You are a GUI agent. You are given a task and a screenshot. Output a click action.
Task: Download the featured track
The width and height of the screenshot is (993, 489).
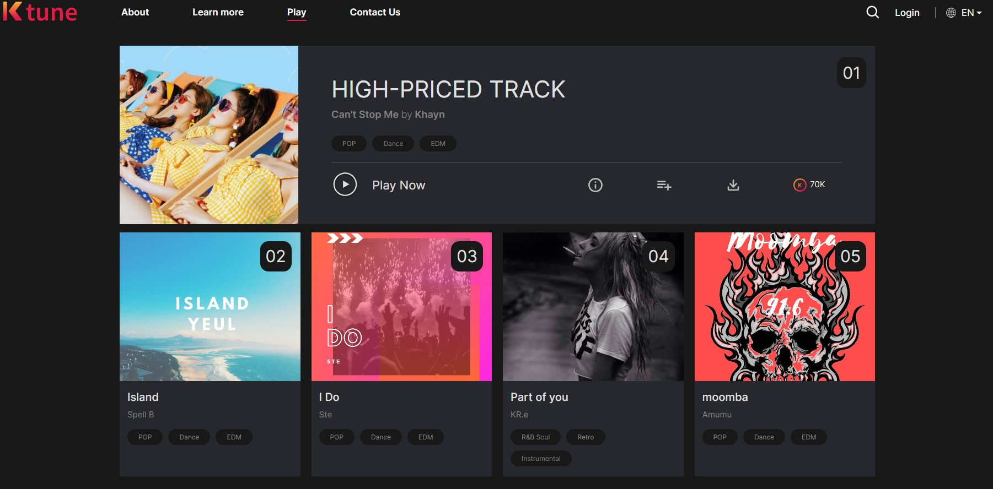tap(733, 185)
